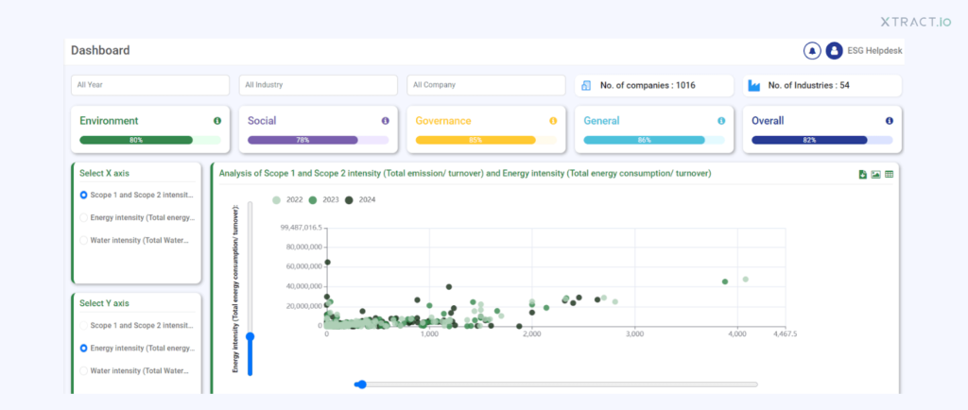The image size is (968, 410).
Task: Click the 80,000,000 Y-axis label
Action: coord(304,248)
